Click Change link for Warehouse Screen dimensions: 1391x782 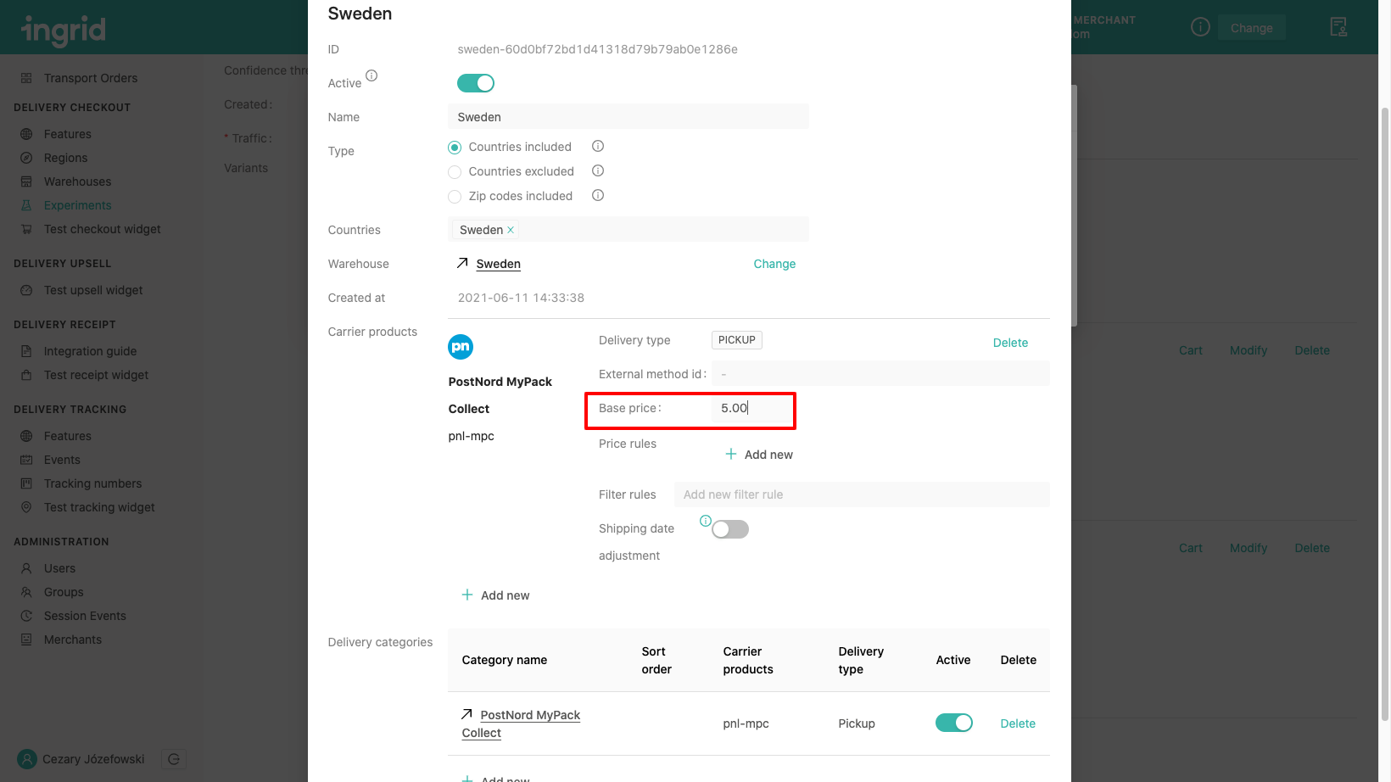pyautogui.click(x=774, y=264)
